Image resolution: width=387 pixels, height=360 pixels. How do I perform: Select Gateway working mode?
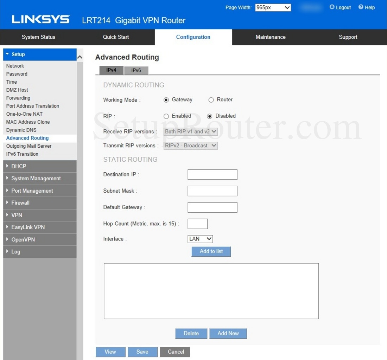point(166,100)
